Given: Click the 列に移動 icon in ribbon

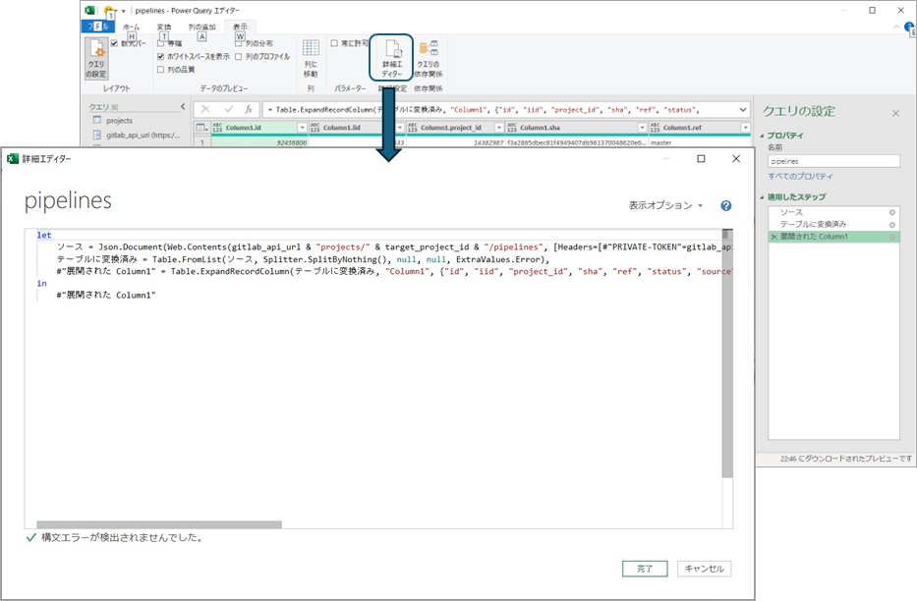Looking at the screenshot, I should [x=311, y=59].
